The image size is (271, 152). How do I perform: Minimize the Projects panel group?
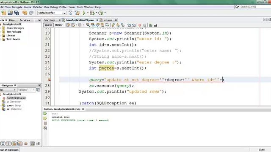click(x=39, y=20)
